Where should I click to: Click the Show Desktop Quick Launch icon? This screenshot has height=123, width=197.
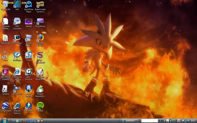31,121
